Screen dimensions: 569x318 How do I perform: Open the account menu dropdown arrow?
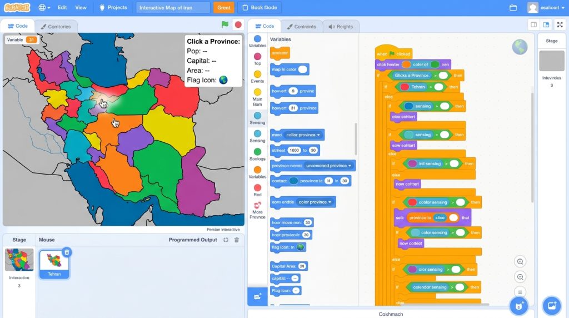(563, 8)
